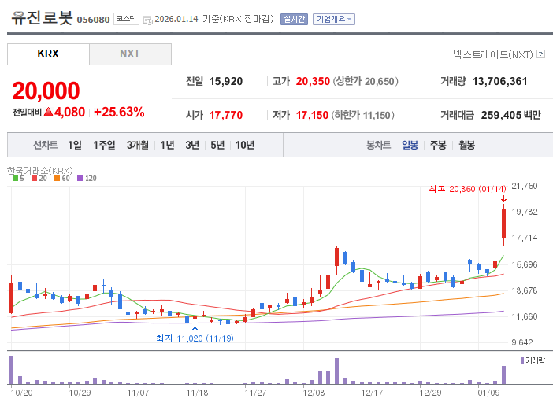The image size is (553, 399).
Task: Click the 최고 20,350 (01/14) chart marker
Action: point(467,189)
